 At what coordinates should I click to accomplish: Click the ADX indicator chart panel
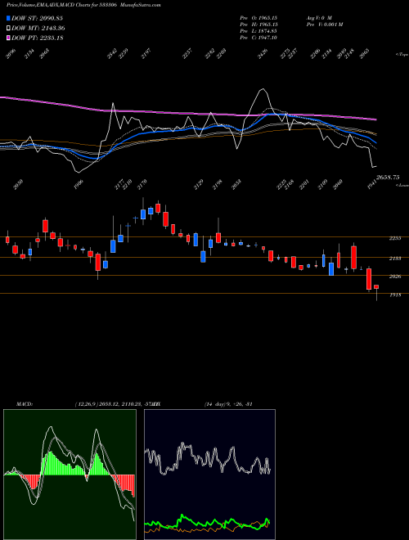click(209, 475)
